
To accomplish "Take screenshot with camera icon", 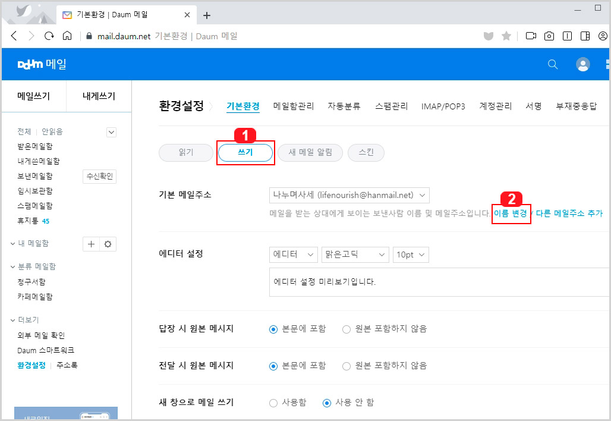I will click(549, 36).
